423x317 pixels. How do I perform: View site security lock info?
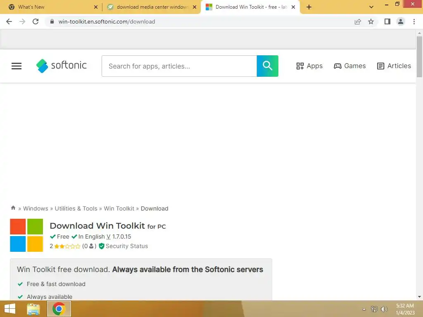[x=52, y=21]
